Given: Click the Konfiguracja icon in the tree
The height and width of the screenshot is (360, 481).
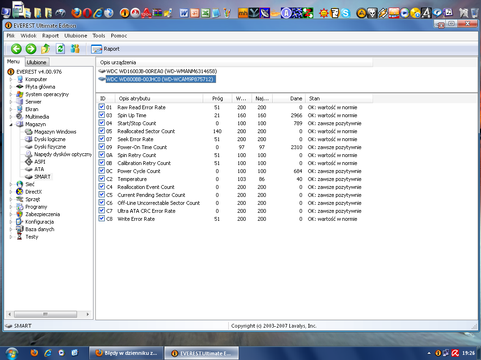Looking at the screenshot, I should tap(20, 222).
